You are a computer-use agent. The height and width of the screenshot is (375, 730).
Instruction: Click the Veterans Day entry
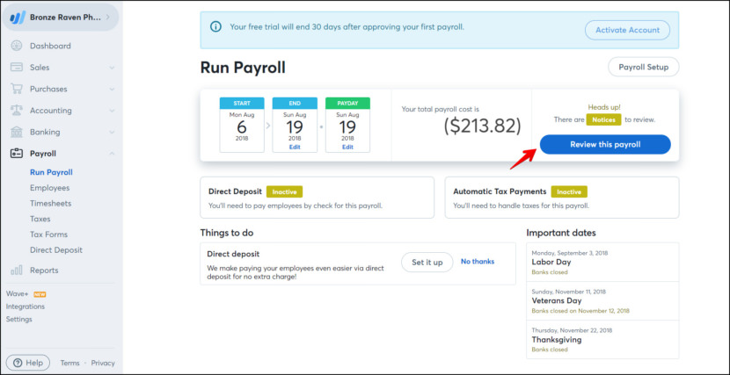click(602, 300)
